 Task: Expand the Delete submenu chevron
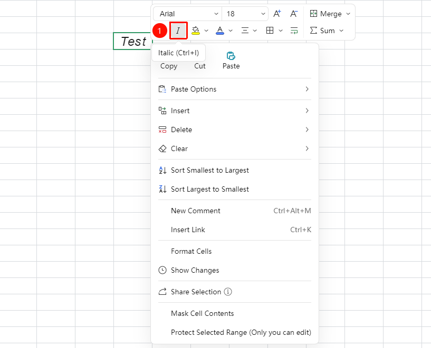tap(307, 130)
